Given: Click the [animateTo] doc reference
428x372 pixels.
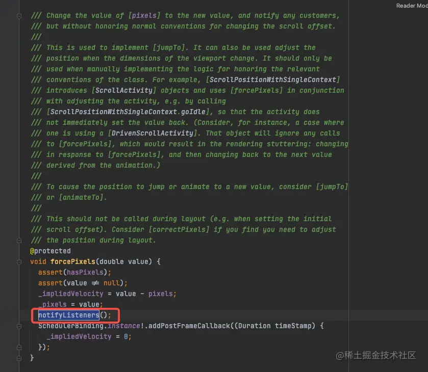Looking at the screenshot, I should tap(81, 197).
